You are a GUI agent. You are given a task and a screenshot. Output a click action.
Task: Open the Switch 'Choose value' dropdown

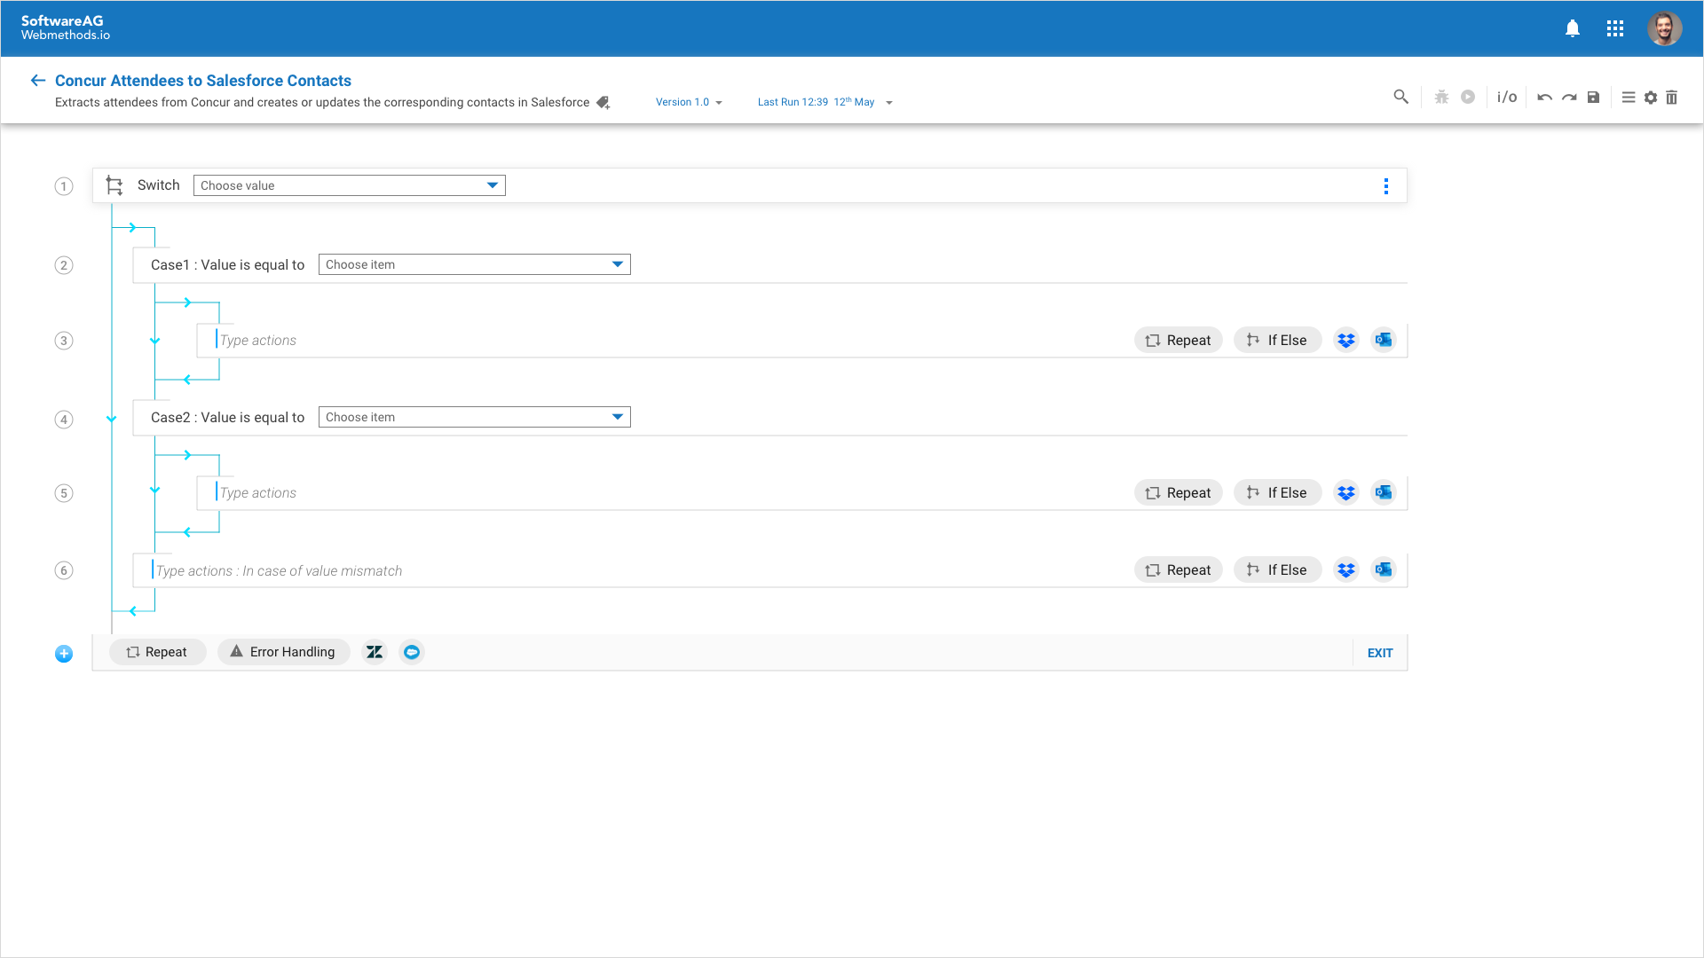coord(350,185)
